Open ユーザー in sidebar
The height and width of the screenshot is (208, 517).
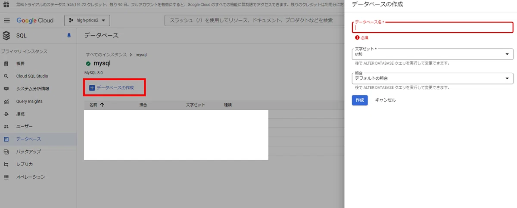[x=38, y=127]
